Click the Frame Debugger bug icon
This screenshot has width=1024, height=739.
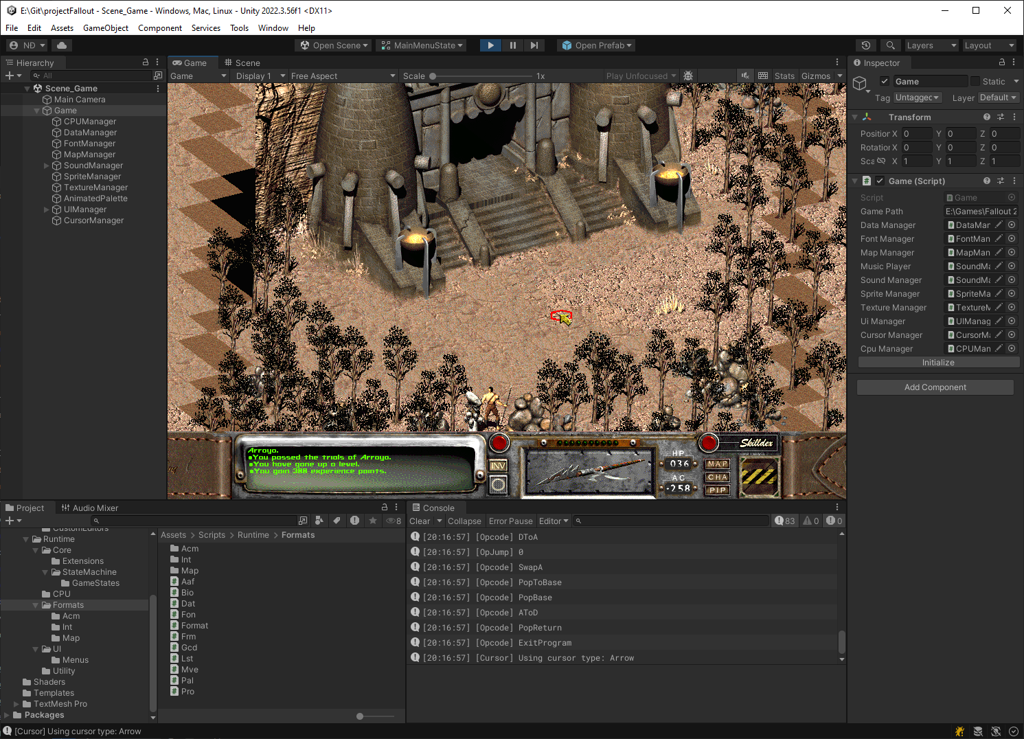688,76
